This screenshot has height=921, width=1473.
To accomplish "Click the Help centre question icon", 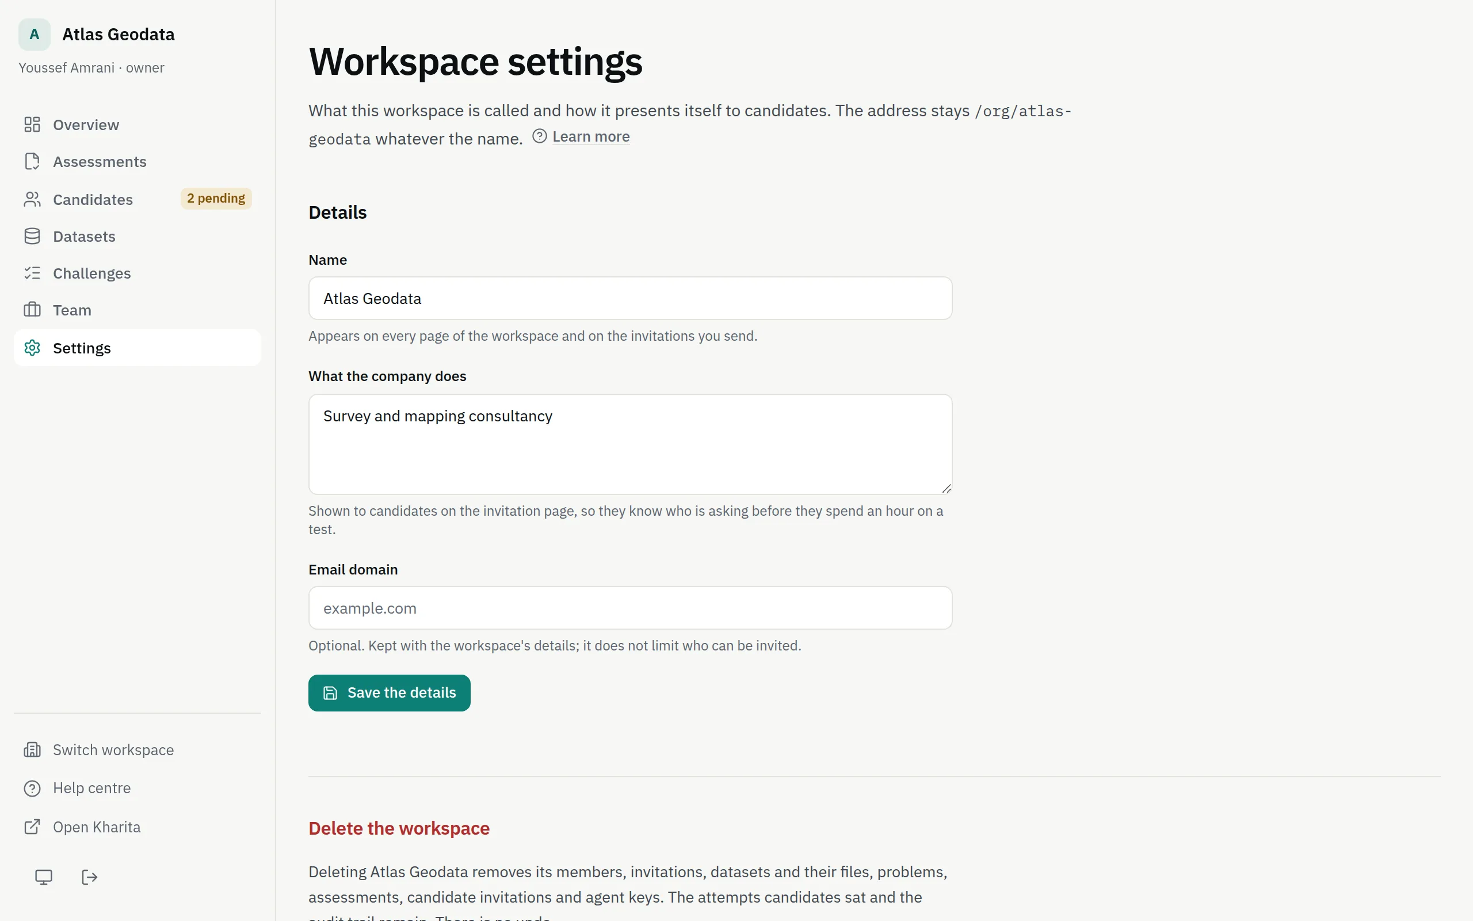I will point(32,788).
